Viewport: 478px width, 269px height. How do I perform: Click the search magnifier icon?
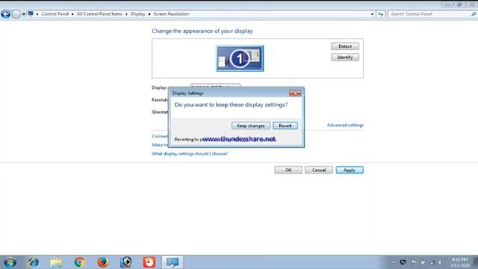474,14
